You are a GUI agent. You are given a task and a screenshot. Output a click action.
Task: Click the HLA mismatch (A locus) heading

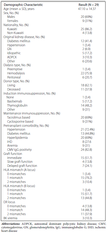tap(19, 170)
